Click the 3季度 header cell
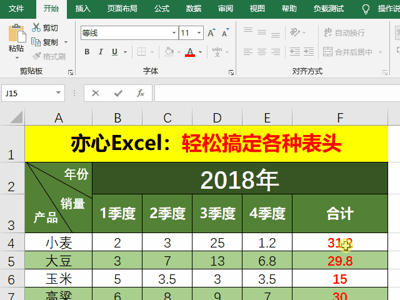The height and width of the screenshot is (300, 400). click(217, 214)
